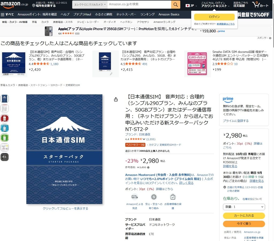
Task: Click the Amazon.co.jp search field
Action: 139,5
